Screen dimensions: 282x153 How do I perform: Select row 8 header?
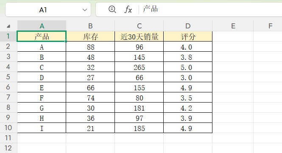click(8, 108)
